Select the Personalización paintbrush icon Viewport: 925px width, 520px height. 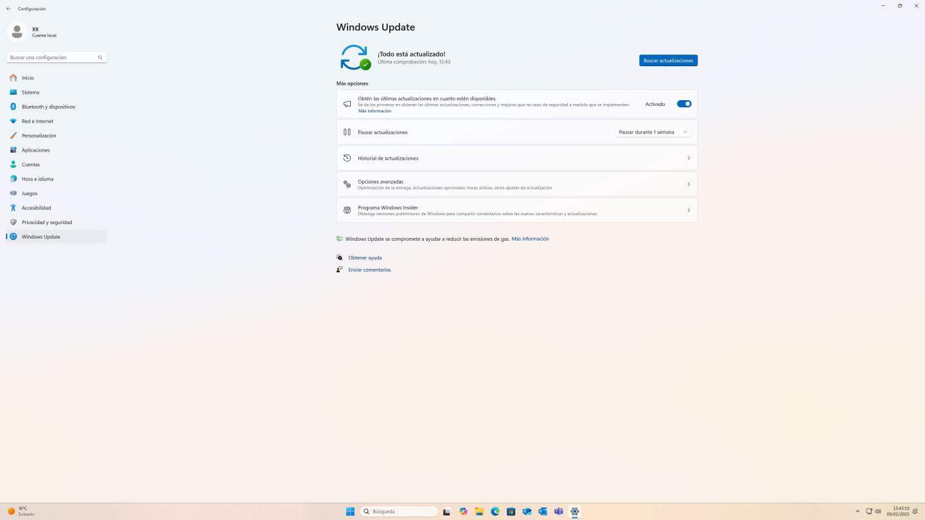[x=13, y=135]
